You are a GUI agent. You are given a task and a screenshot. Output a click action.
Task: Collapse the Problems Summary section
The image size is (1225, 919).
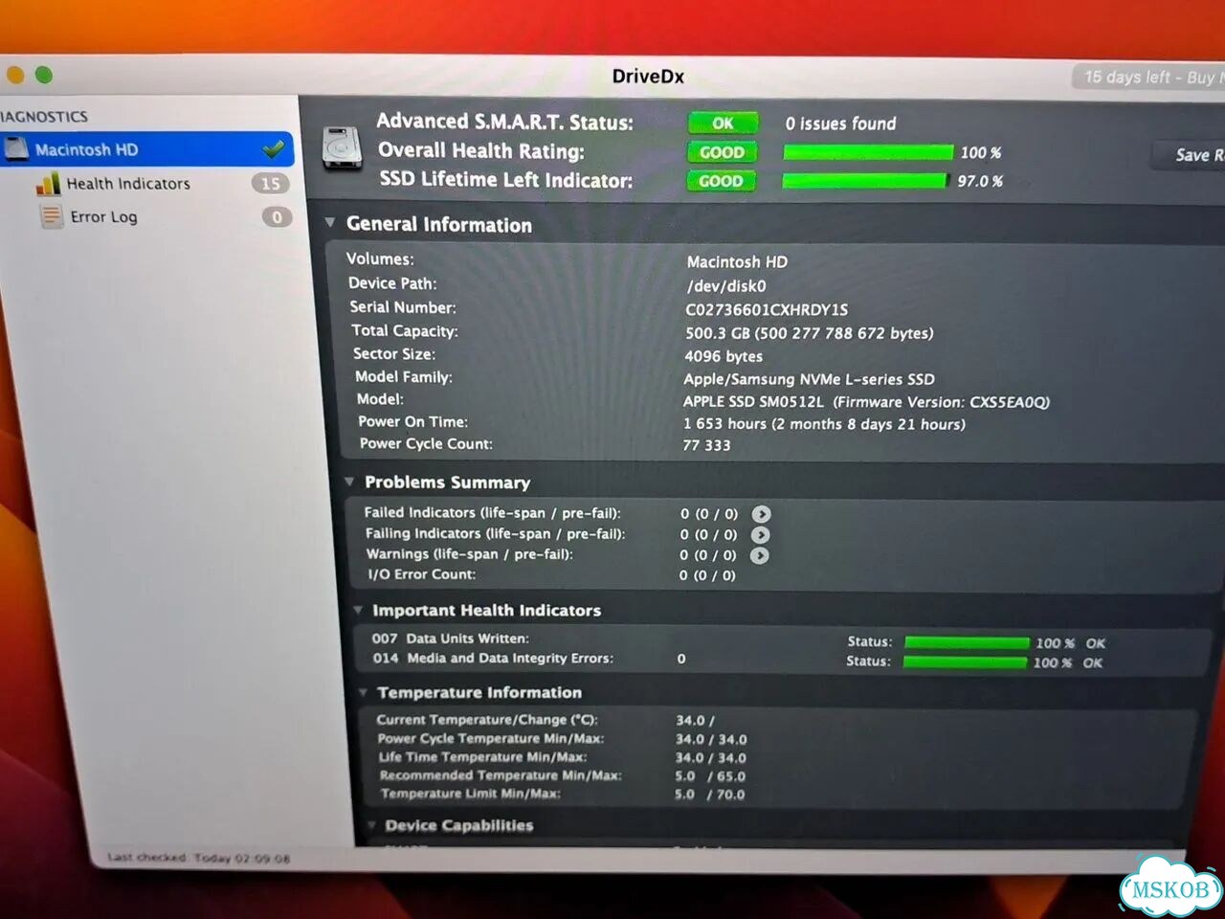coord(349,482)
